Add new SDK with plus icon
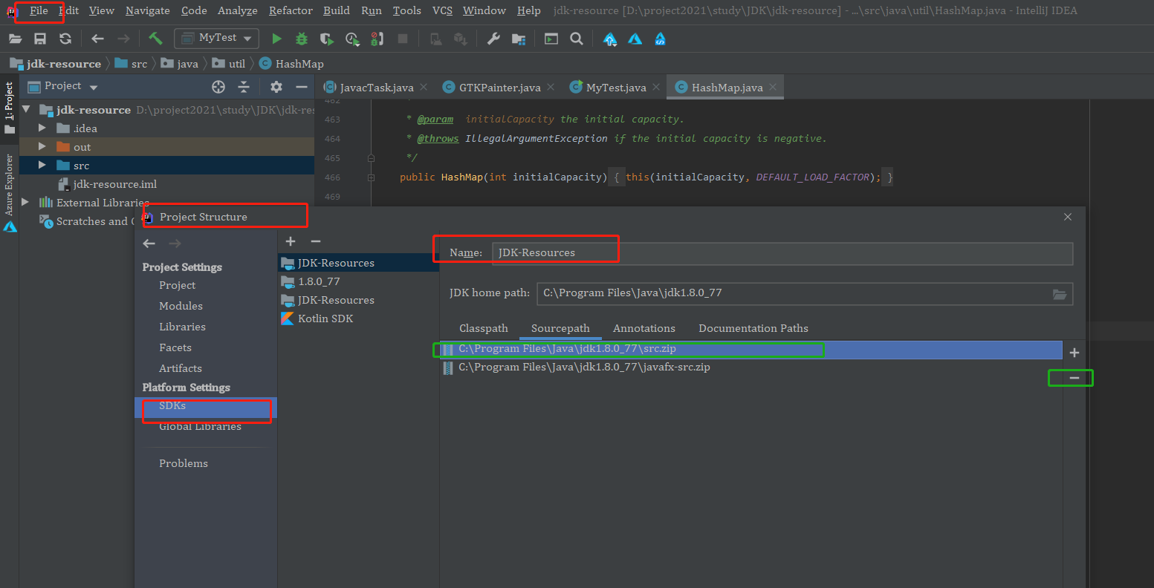The width and height of the screenshot is (1154, 588). (x=291, y=241)
